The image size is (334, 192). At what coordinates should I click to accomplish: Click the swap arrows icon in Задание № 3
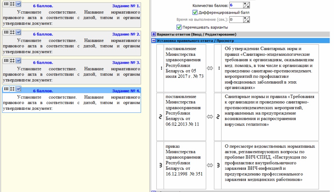click(x=12, y=61)
